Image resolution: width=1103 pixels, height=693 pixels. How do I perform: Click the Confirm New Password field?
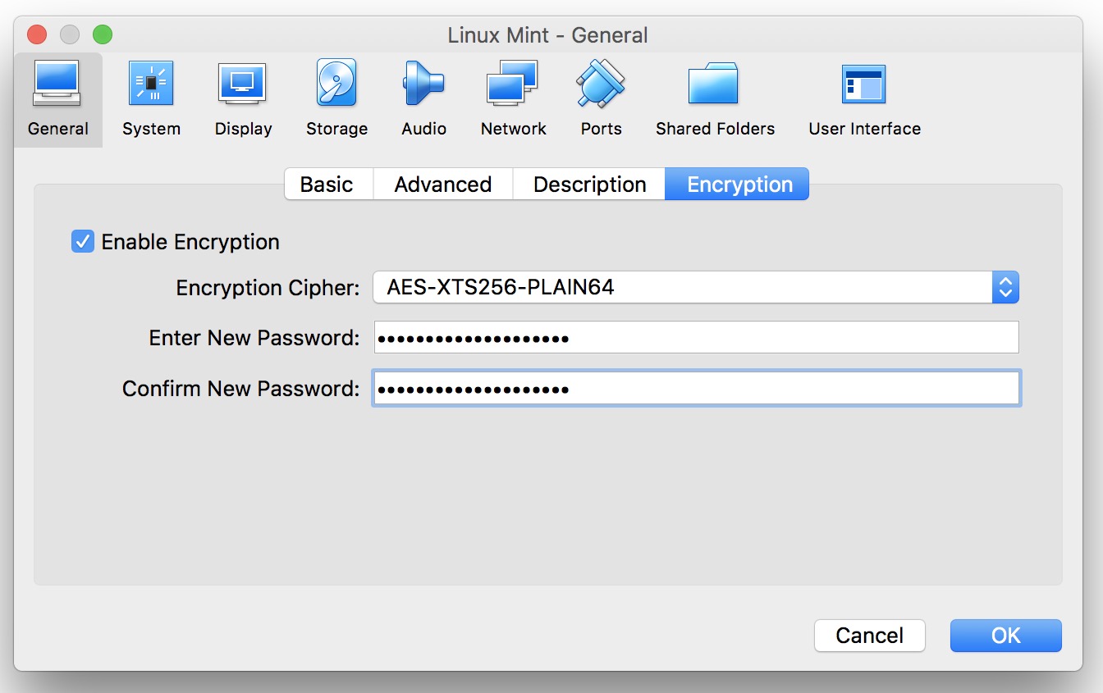(x=696, y=389)
